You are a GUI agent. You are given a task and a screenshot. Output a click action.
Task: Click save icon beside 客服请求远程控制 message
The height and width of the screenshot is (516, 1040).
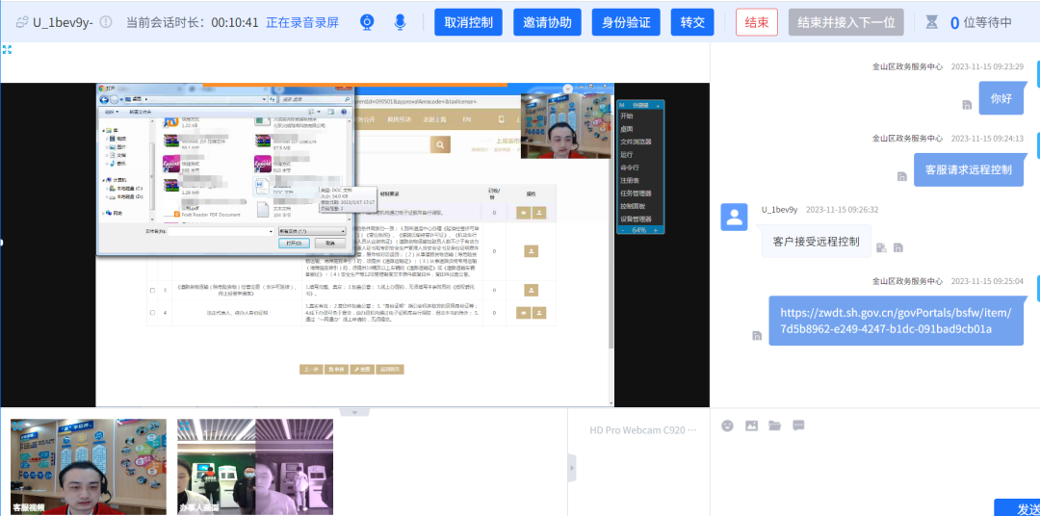click(x=901, y=176)
